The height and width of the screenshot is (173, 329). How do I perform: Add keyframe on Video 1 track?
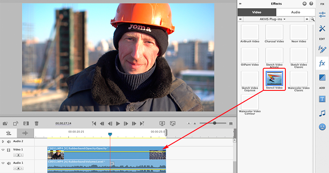click(x=19, y=155)
